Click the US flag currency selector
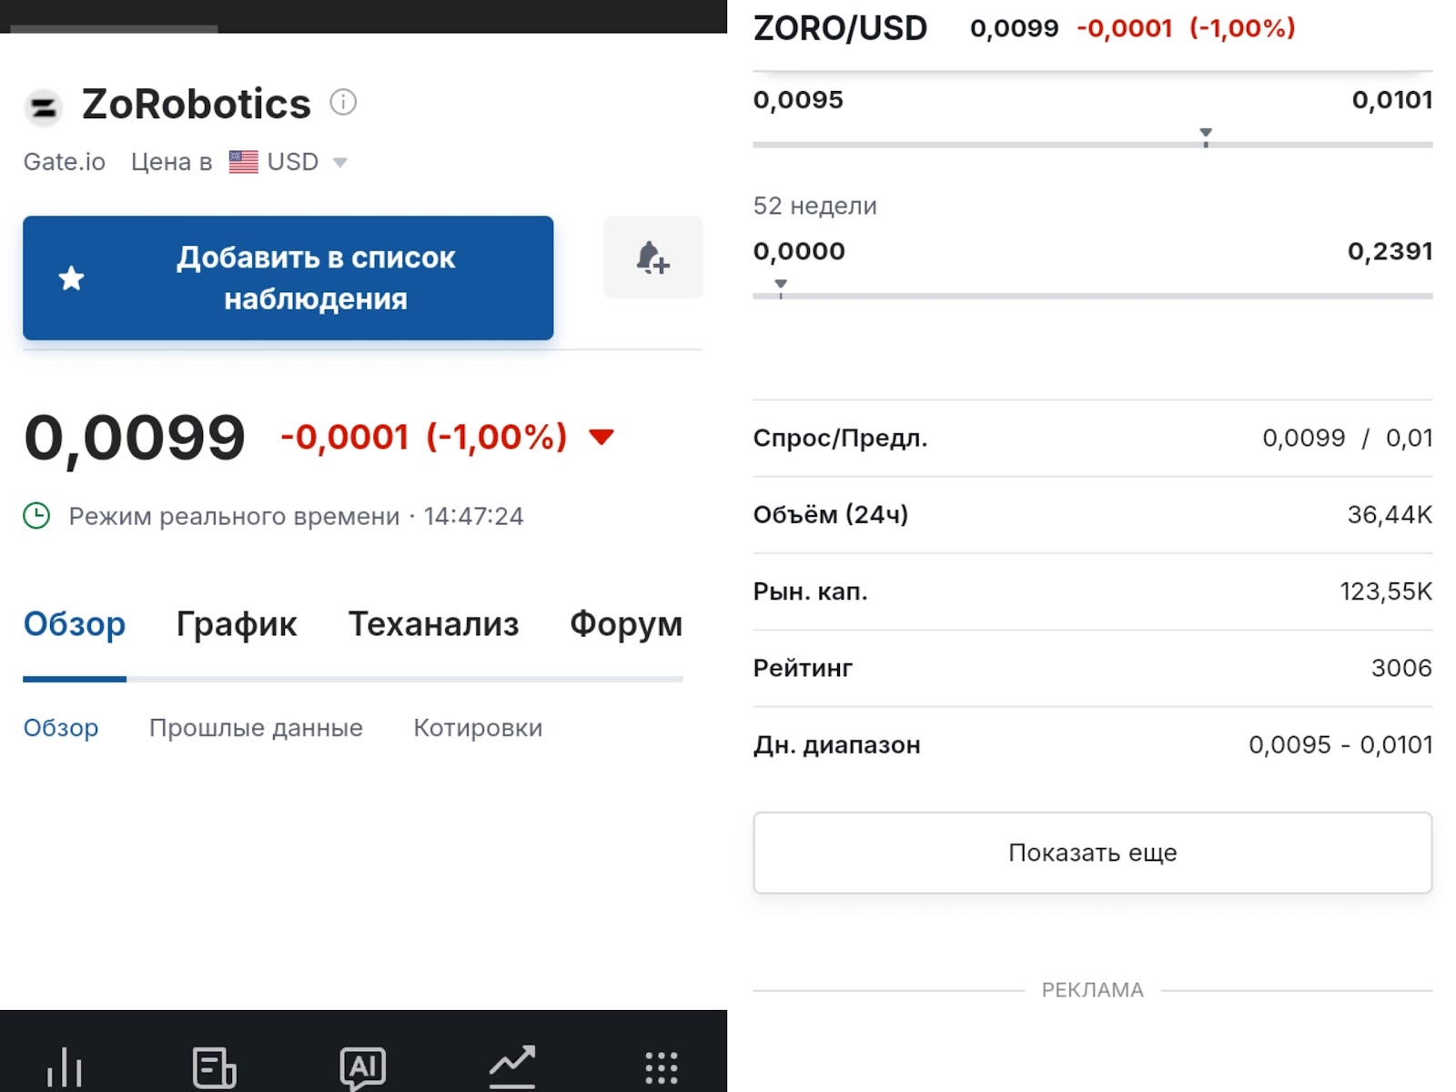Image resolution: width=1456 pixels, height=1092 pixels. click(x=243, y=162)
